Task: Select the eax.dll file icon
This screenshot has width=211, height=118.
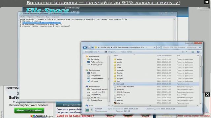Action: (x=115, y=100)
